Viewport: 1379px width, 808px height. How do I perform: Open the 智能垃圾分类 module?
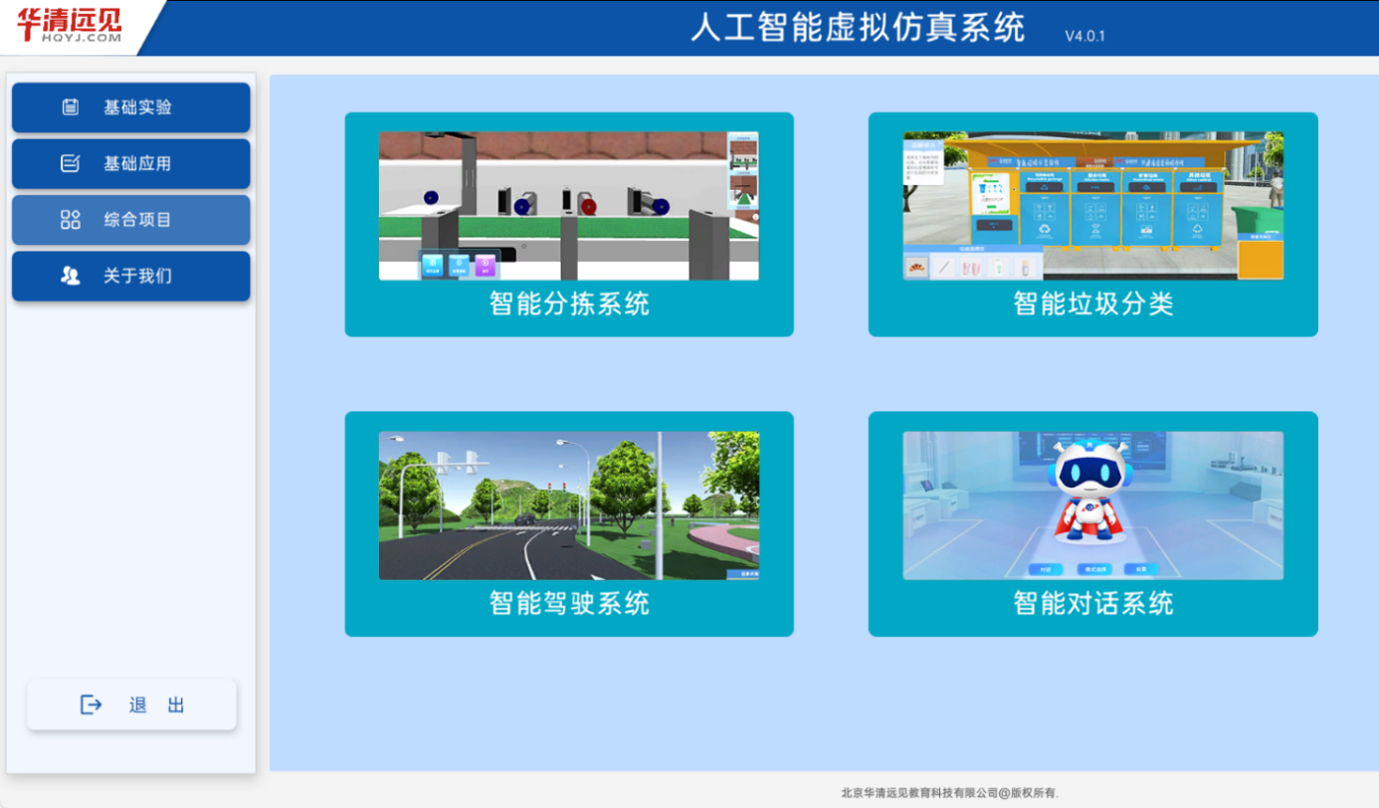(1092, 204)
